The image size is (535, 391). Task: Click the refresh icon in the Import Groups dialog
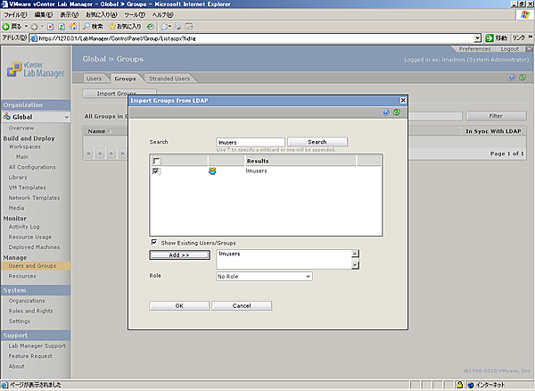tap(395, 112)
